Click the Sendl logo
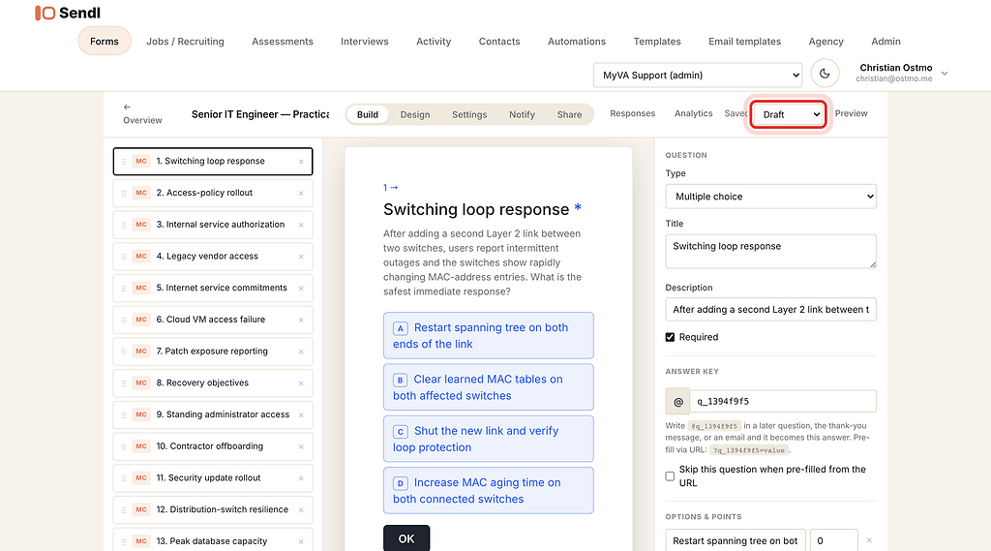The image size is (991, 551). point(68,13)
